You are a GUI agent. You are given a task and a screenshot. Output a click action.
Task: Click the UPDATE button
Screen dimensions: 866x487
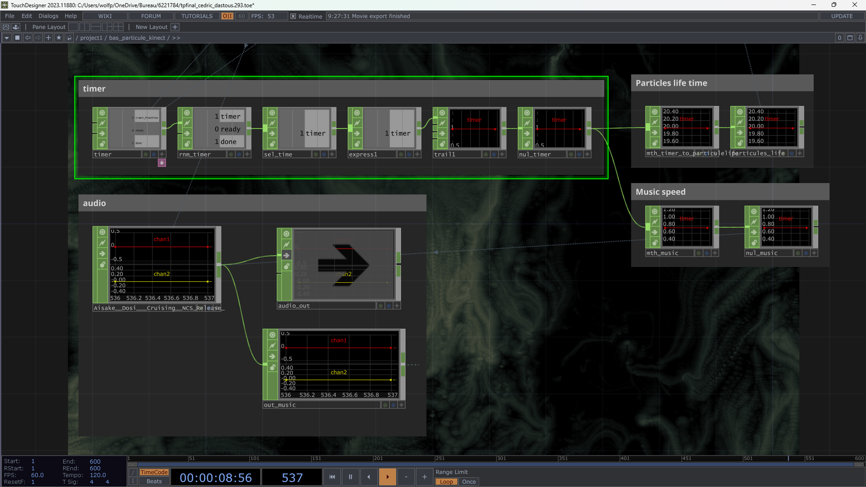tap(842, 16)
